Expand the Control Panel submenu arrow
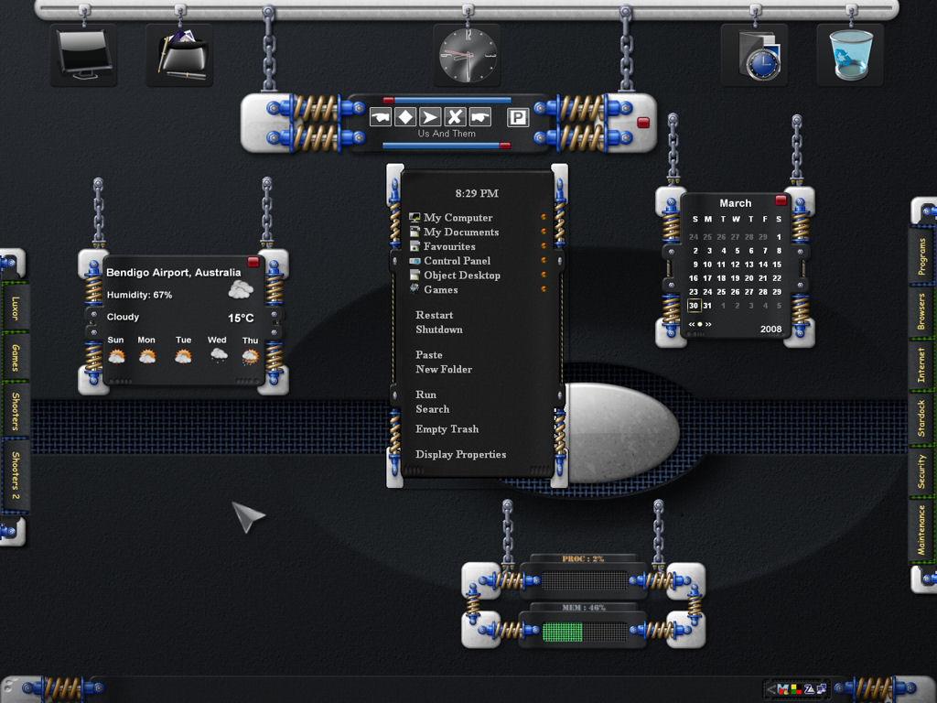Viewport: 937px width, 703px height. (x=544, y=260)
